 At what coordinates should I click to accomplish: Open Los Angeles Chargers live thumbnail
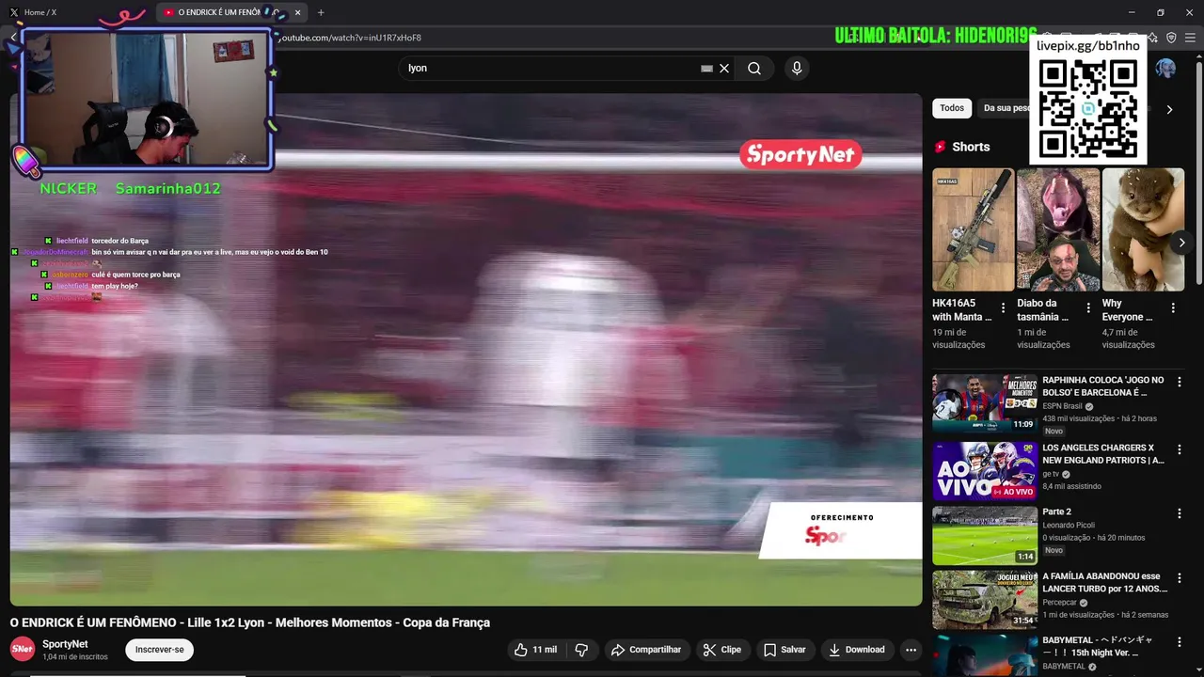pyautogui.click(x=985, y=471)
